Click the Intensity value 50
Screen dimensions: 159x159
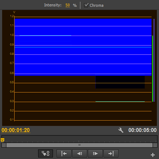click(68, 5)
